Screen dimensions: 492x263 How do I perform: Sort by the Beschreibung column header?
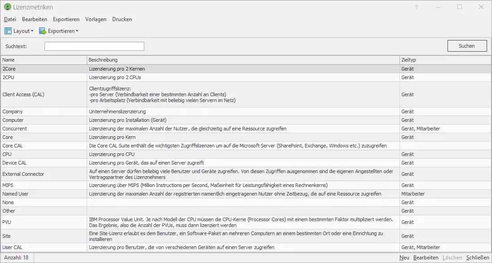click(x=243, y=60)
